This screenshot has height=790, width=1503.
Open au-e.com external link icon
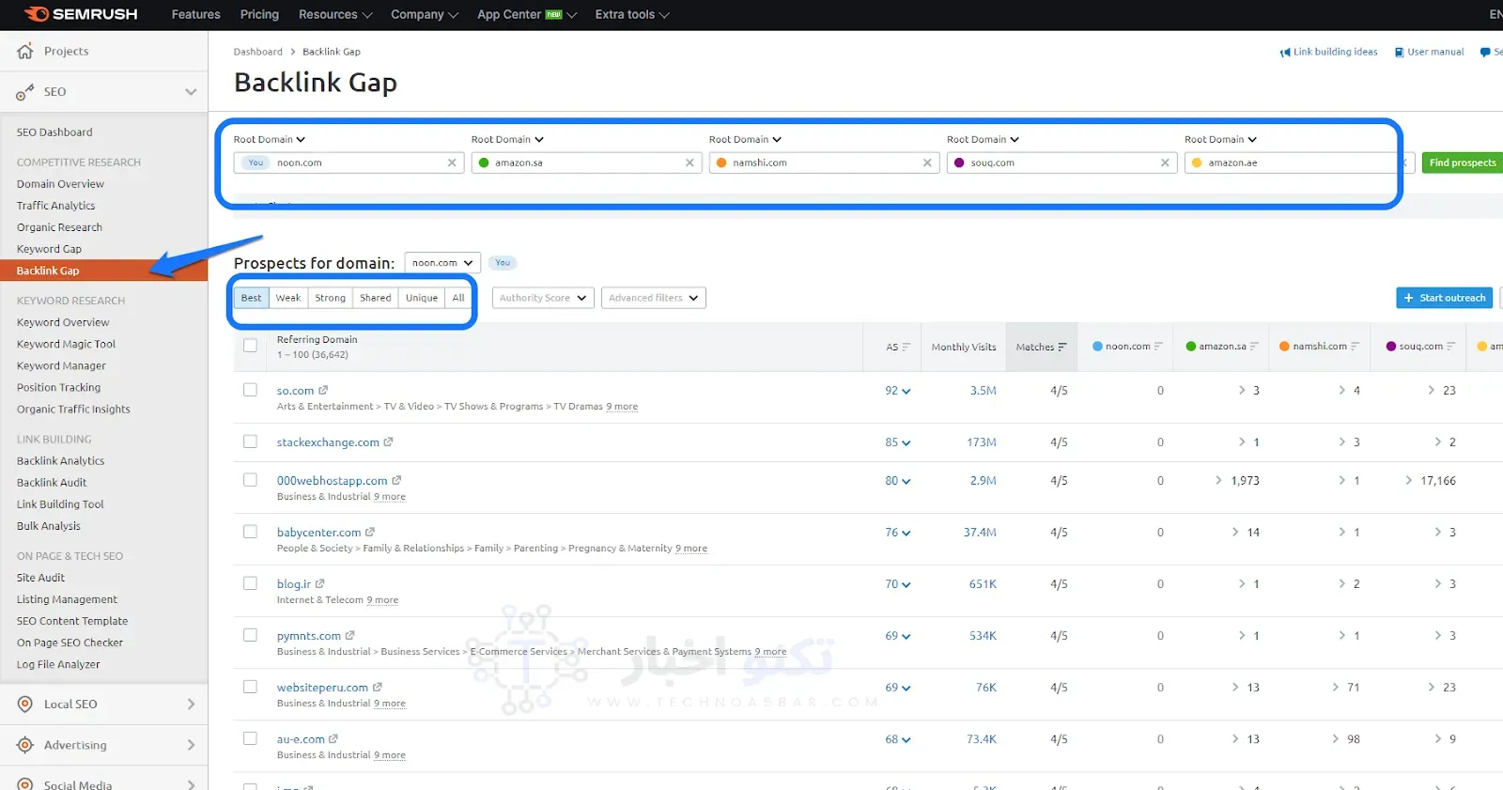[x=333, y=738]
